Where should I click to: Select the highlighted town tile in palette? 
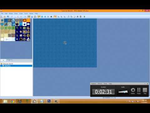click(x=25, y=32)
